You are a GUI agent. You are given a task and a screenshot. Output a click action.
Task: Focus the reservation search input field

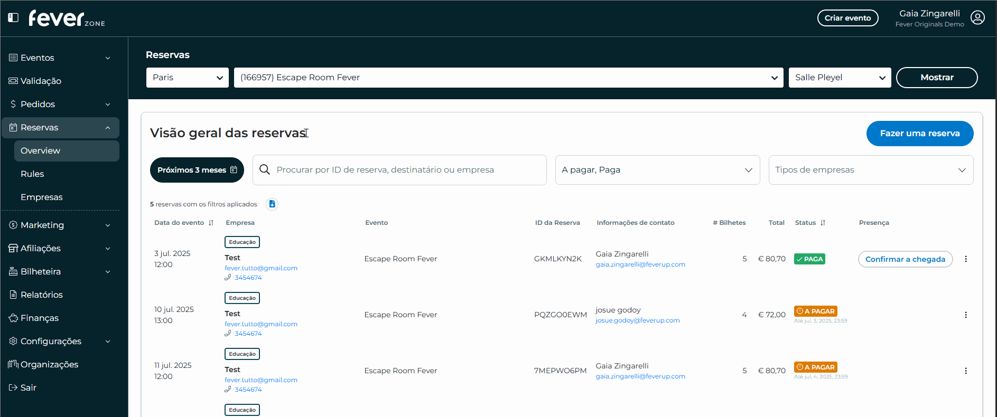click(399, 170)
